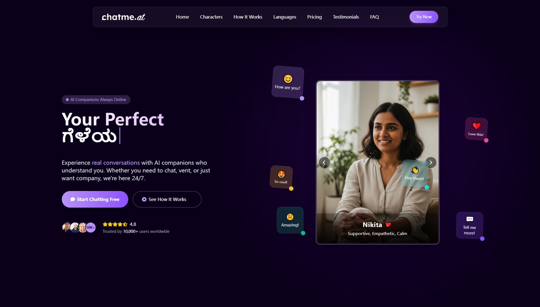The height and width of the screenshot is (307, 540).
Task: Open the FAQ nav link
Action: [x=374, y=17]
